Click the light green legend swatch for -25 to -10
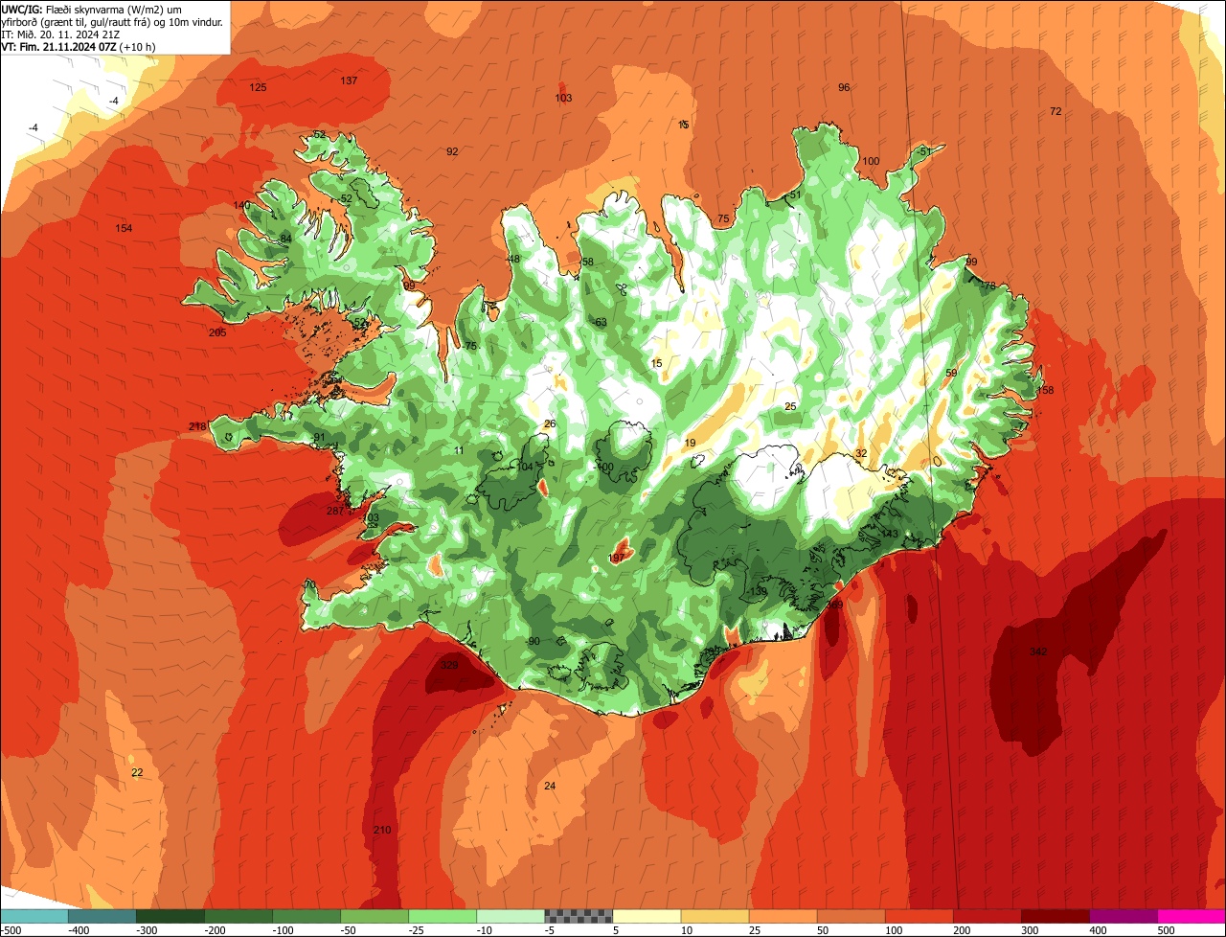The image size is (1226, 937). [443, 916]
